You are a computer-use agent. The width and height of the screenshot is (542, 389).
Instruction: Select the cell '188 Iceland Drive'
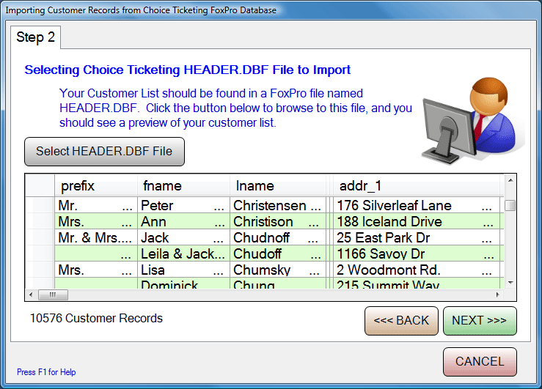[x=416, y=221]
